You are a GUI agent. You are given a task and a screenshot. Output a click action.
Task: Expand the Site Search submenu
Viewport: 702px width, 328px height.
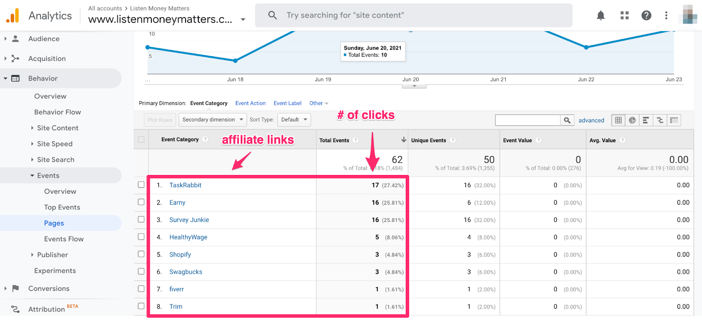click(32, 160)
